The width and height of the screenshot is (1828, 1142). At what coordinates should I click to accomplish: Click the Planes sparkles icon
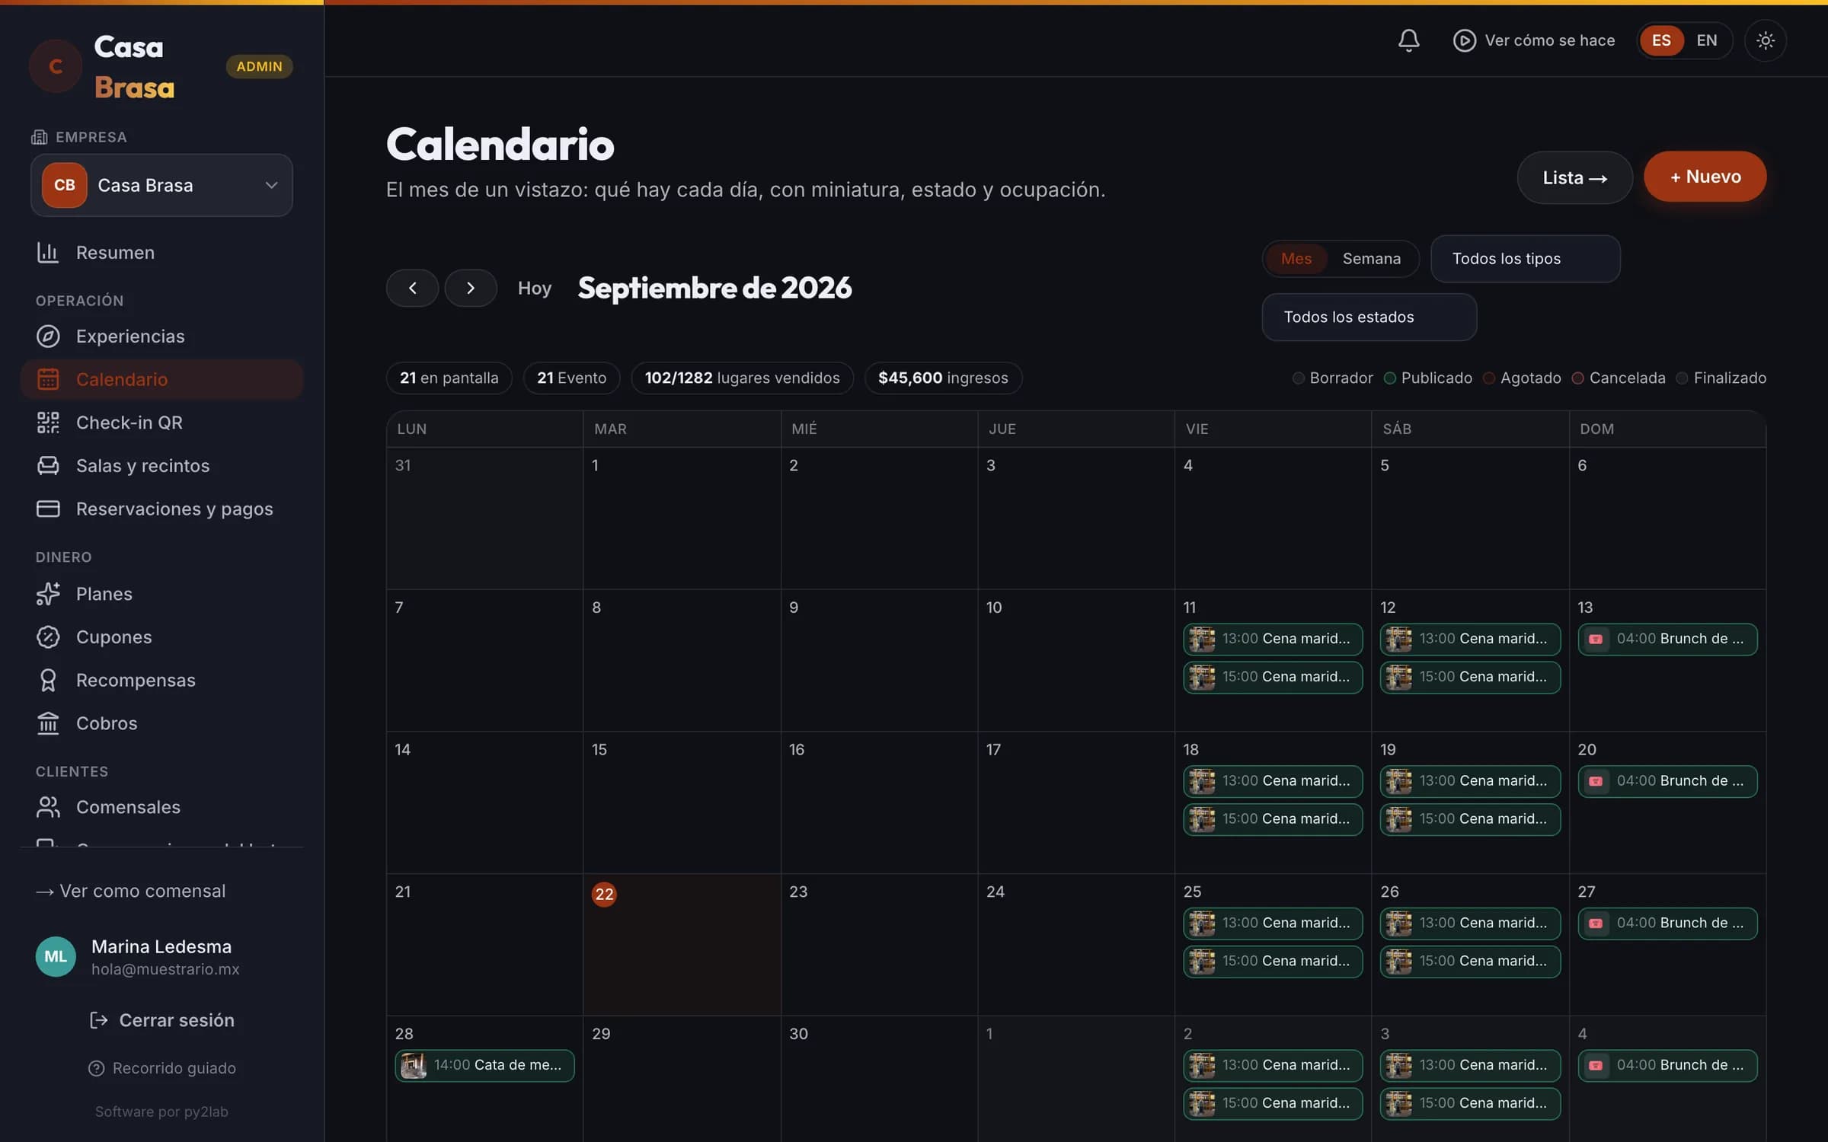click(x=48, y=594)
